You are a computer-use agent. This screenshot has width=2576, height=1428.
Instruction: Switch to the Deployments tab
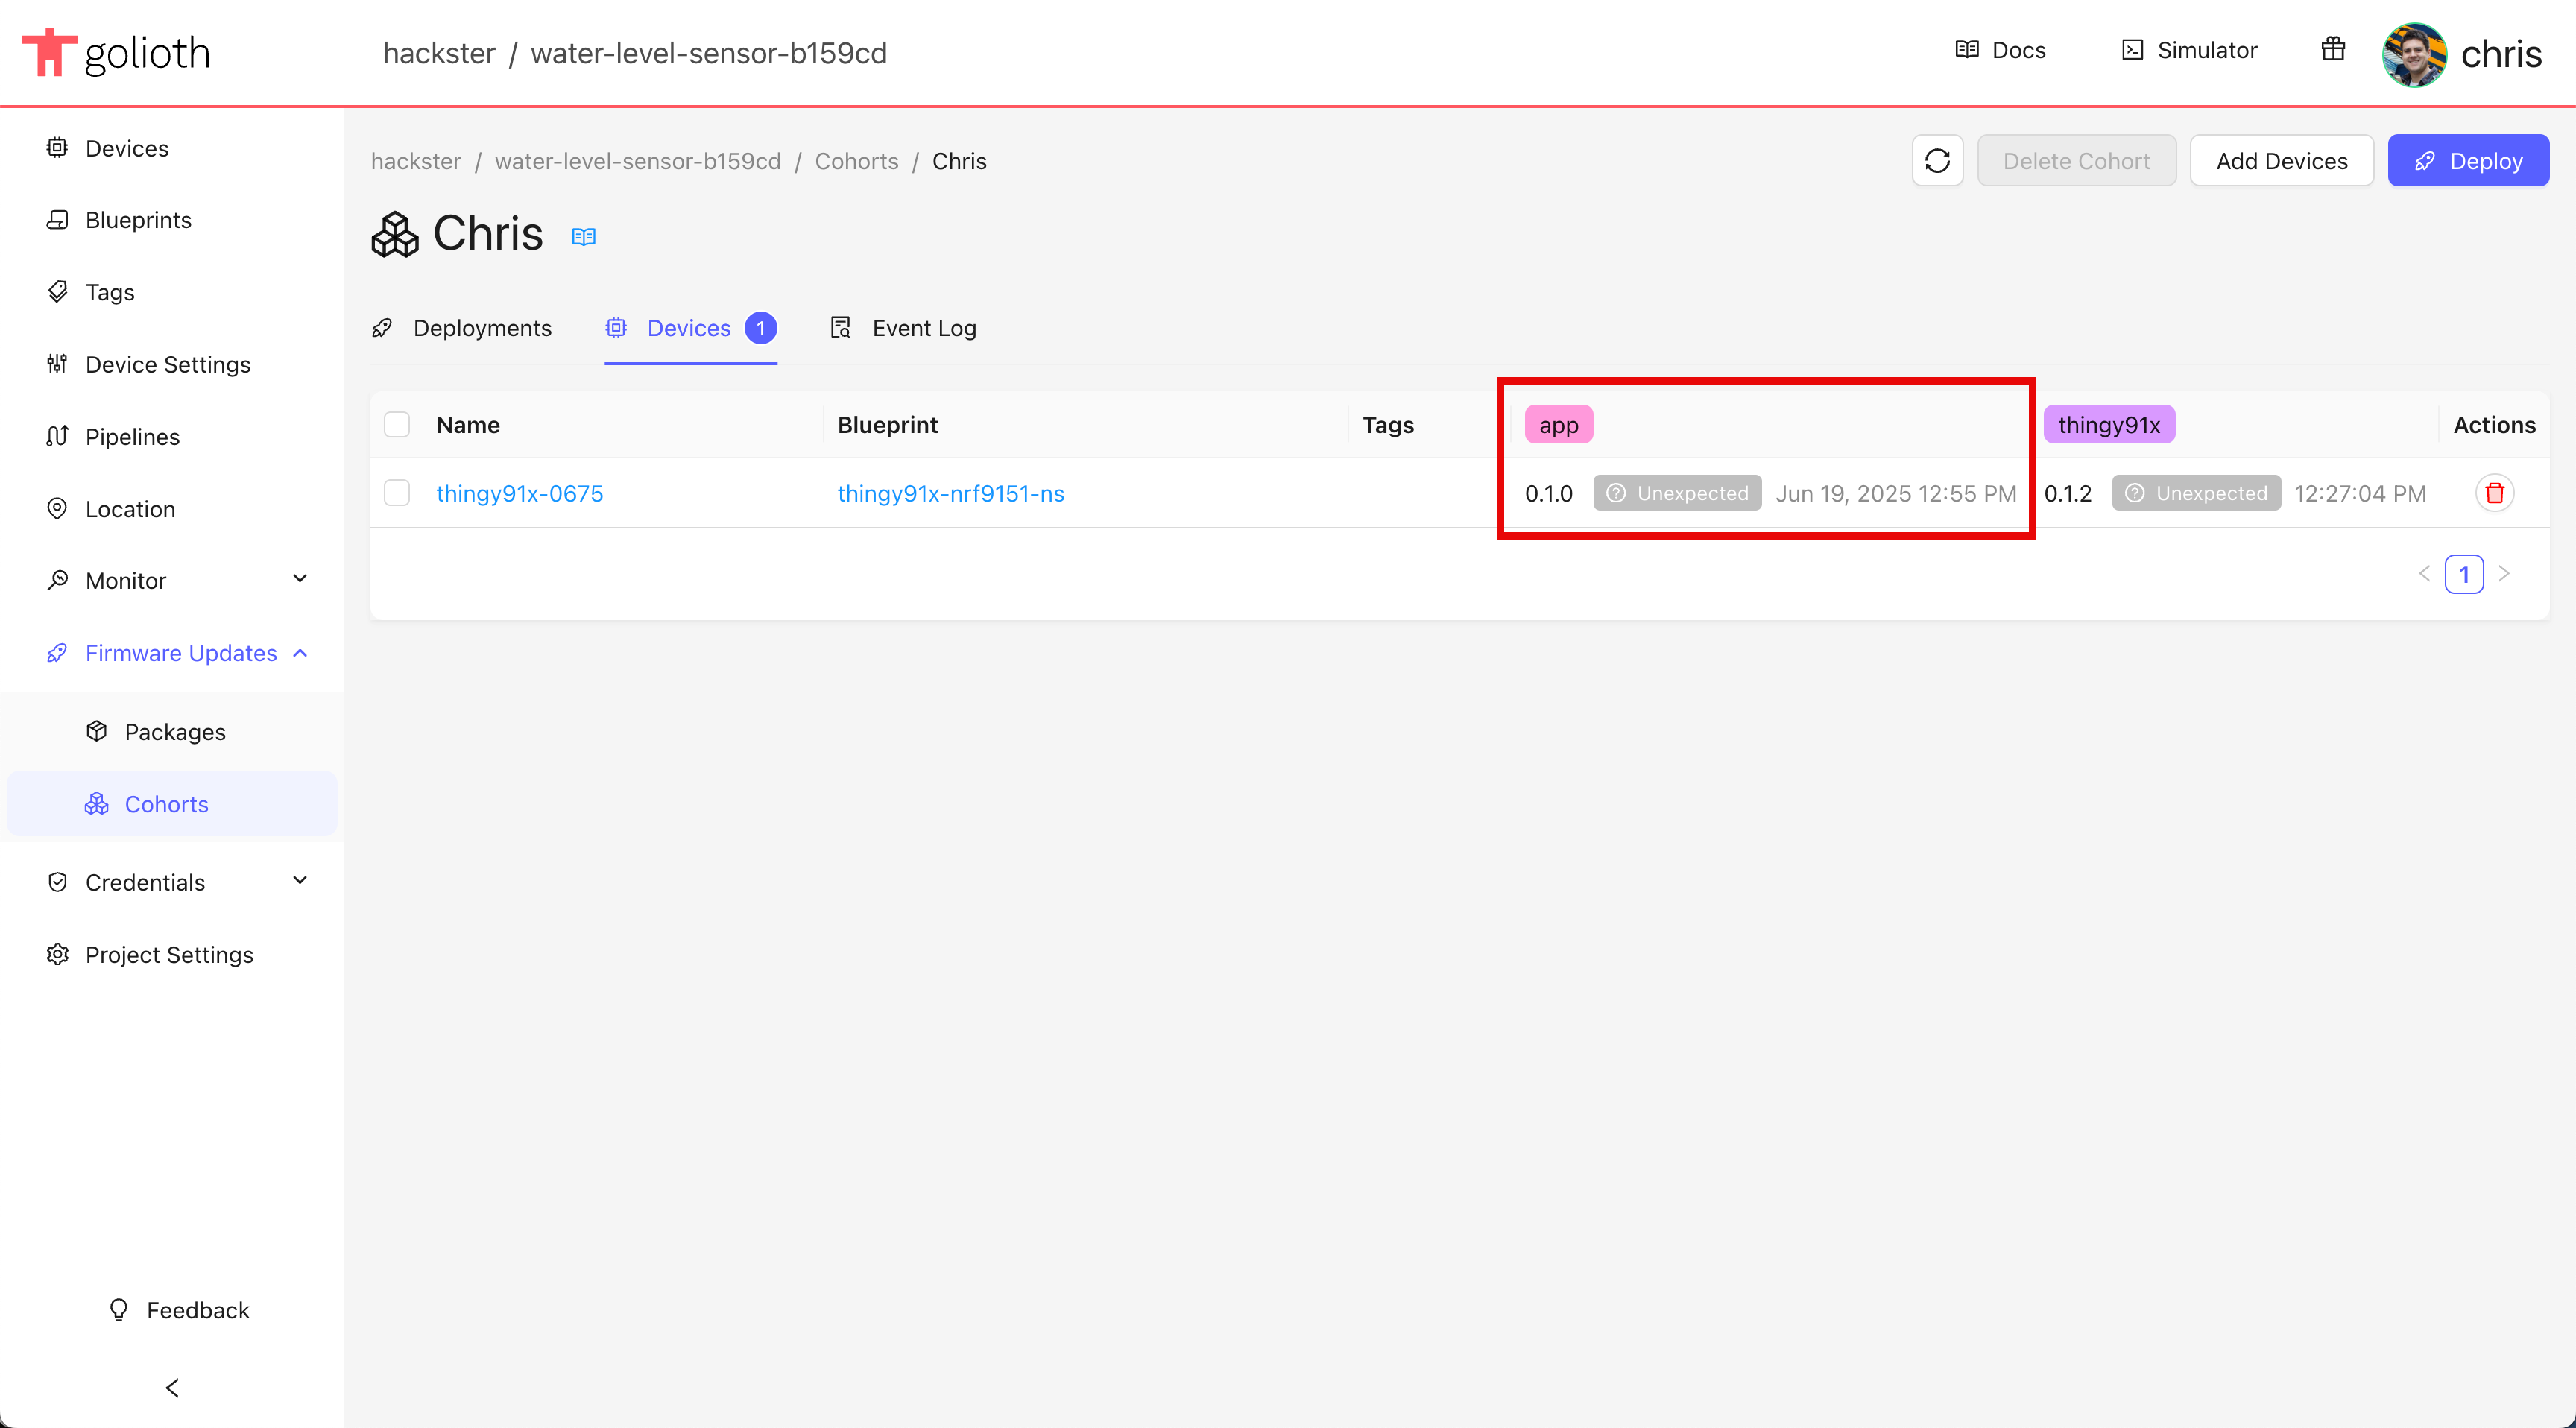pyautogui.click(x=462, y=328)
